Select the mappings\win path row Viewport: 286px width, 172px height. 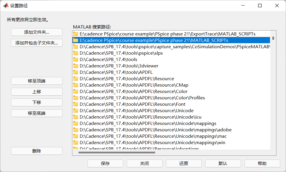point(171,142)
